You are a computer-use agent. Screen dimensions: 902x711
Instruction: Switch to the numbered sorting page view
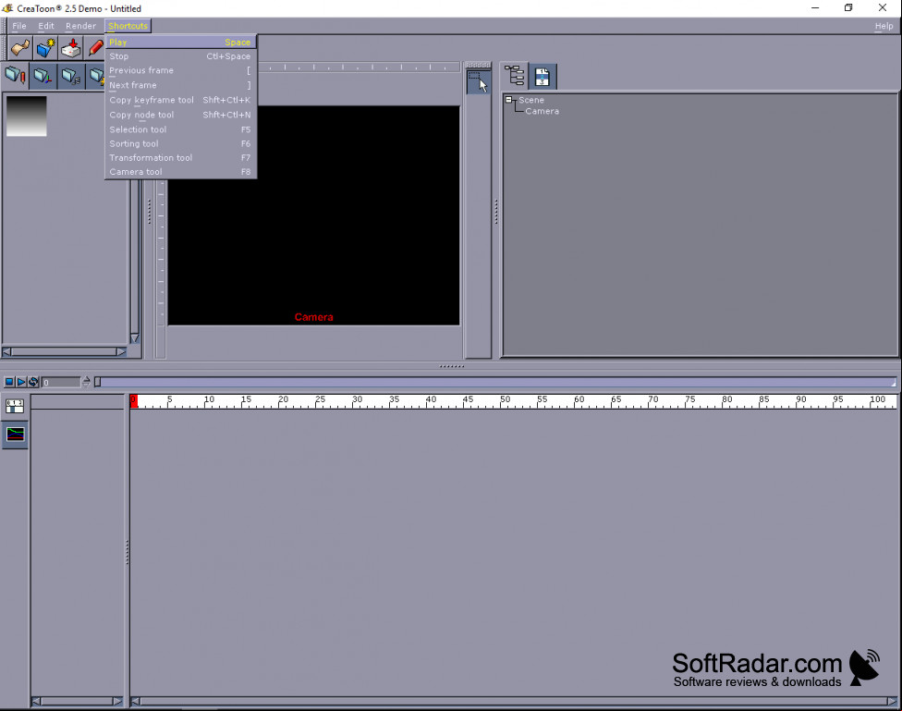pyautogui.click(x=542, y=76)
